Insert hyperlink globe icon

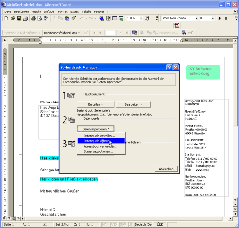pos(102,18)
